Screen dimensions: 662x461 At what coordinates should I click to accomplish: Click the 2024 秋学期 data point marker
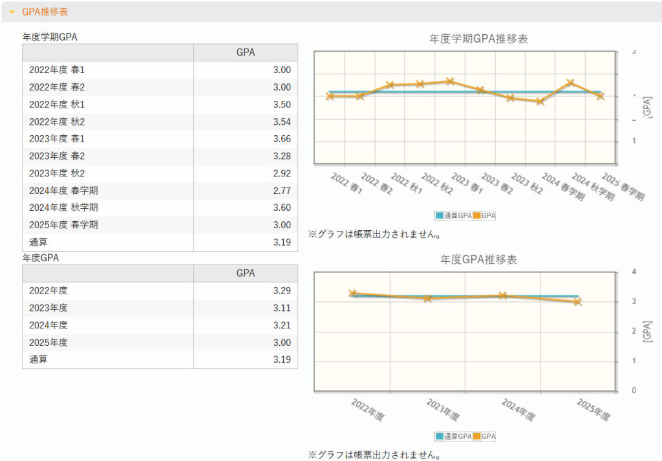tap(570, 83)
